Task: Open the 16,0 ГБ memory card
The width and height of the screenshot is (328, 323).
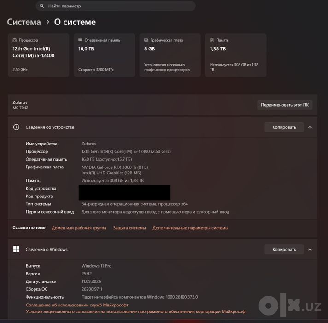Action: point(104,55)
